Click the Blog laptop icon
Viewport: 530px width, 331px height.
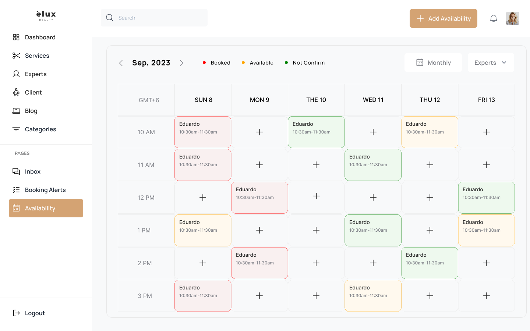click(16, 111)
